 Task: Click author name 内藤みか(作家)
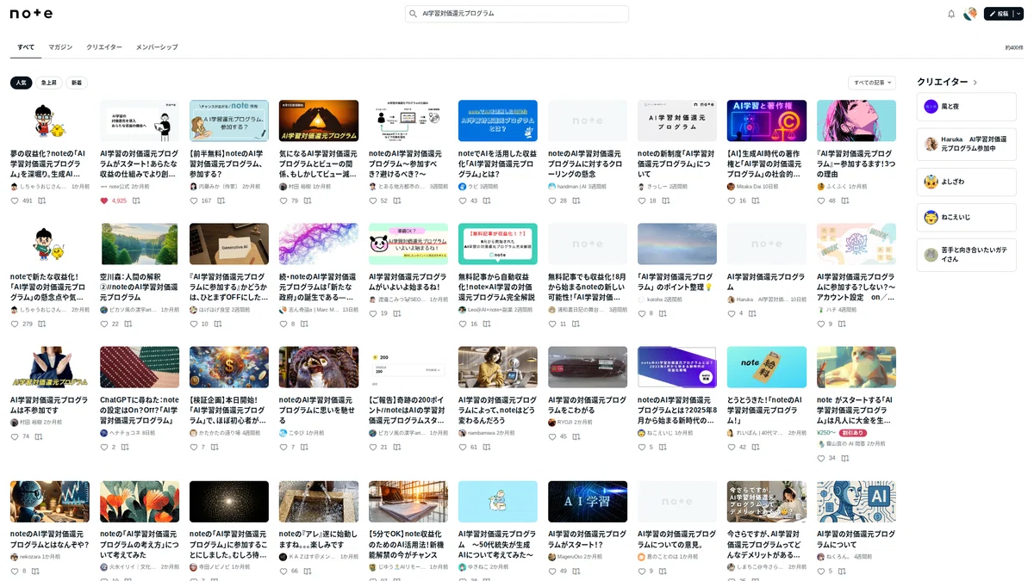[x=219, y=187]
